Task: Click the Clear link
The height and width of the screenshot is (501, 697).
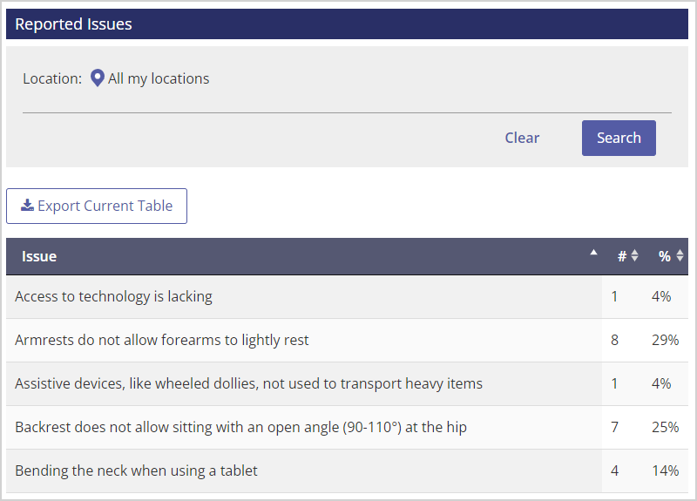Action: pos(522,138)
